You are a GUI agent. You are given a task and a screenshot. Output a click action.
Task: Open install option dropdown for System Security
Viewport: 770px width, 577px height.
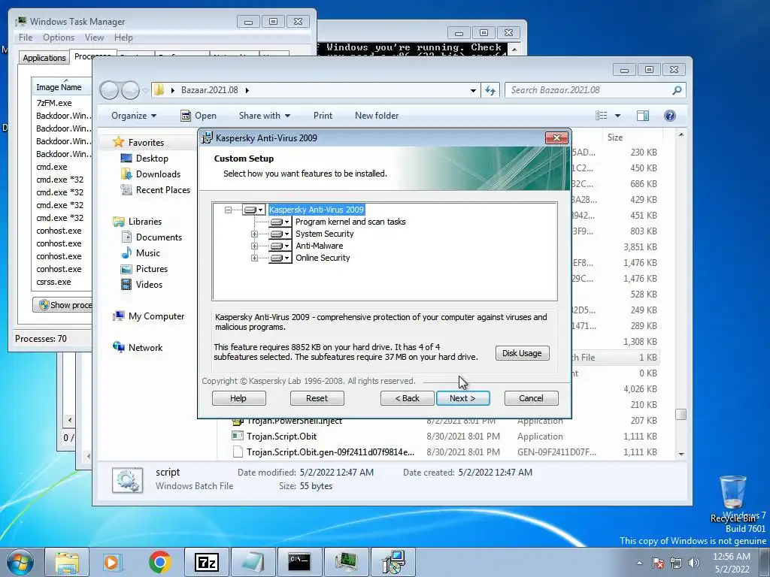(280, 234)
